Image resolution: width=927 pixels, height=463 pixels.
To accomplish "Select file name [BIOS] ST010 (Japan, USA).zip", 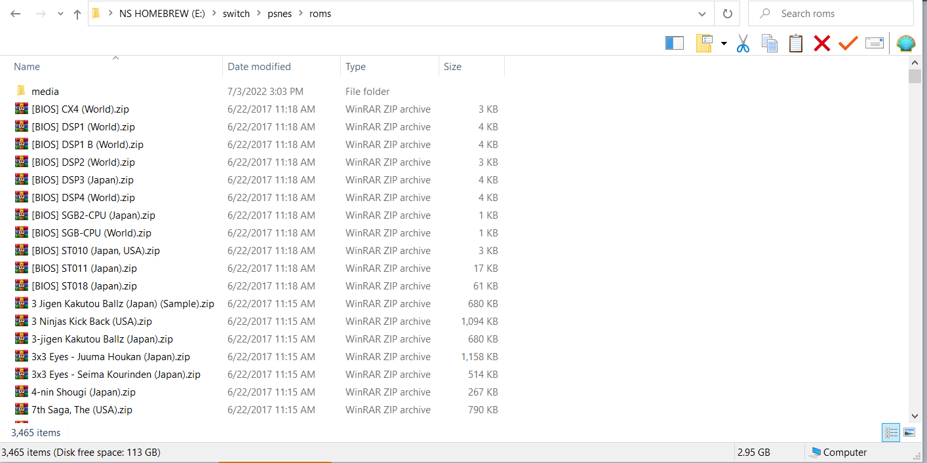I will (x=96, y=250).
